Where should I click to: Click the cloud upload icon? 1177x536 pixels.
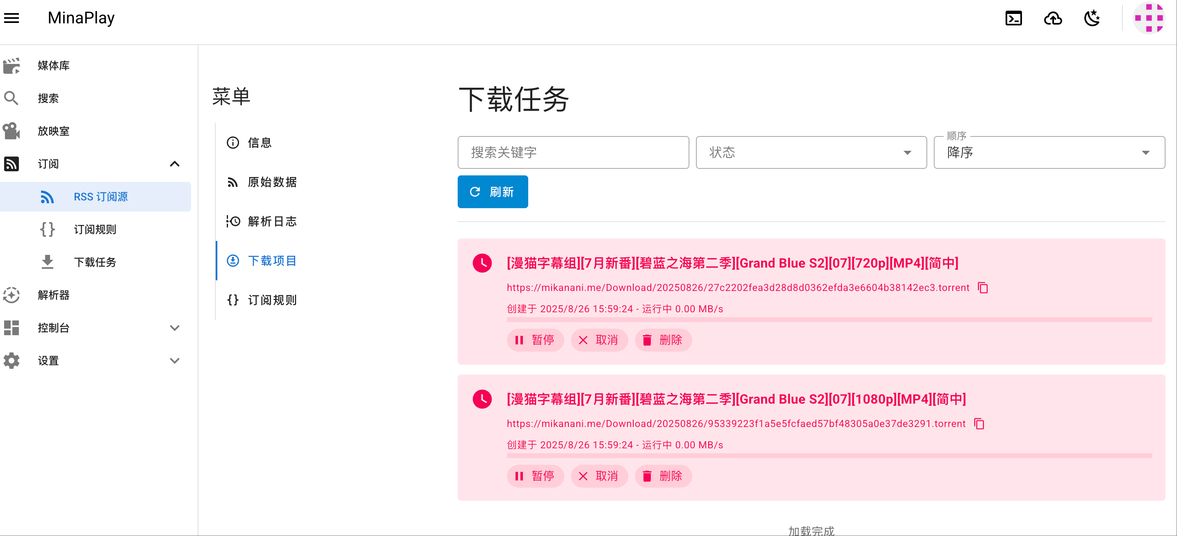[x=1053, y=19]
